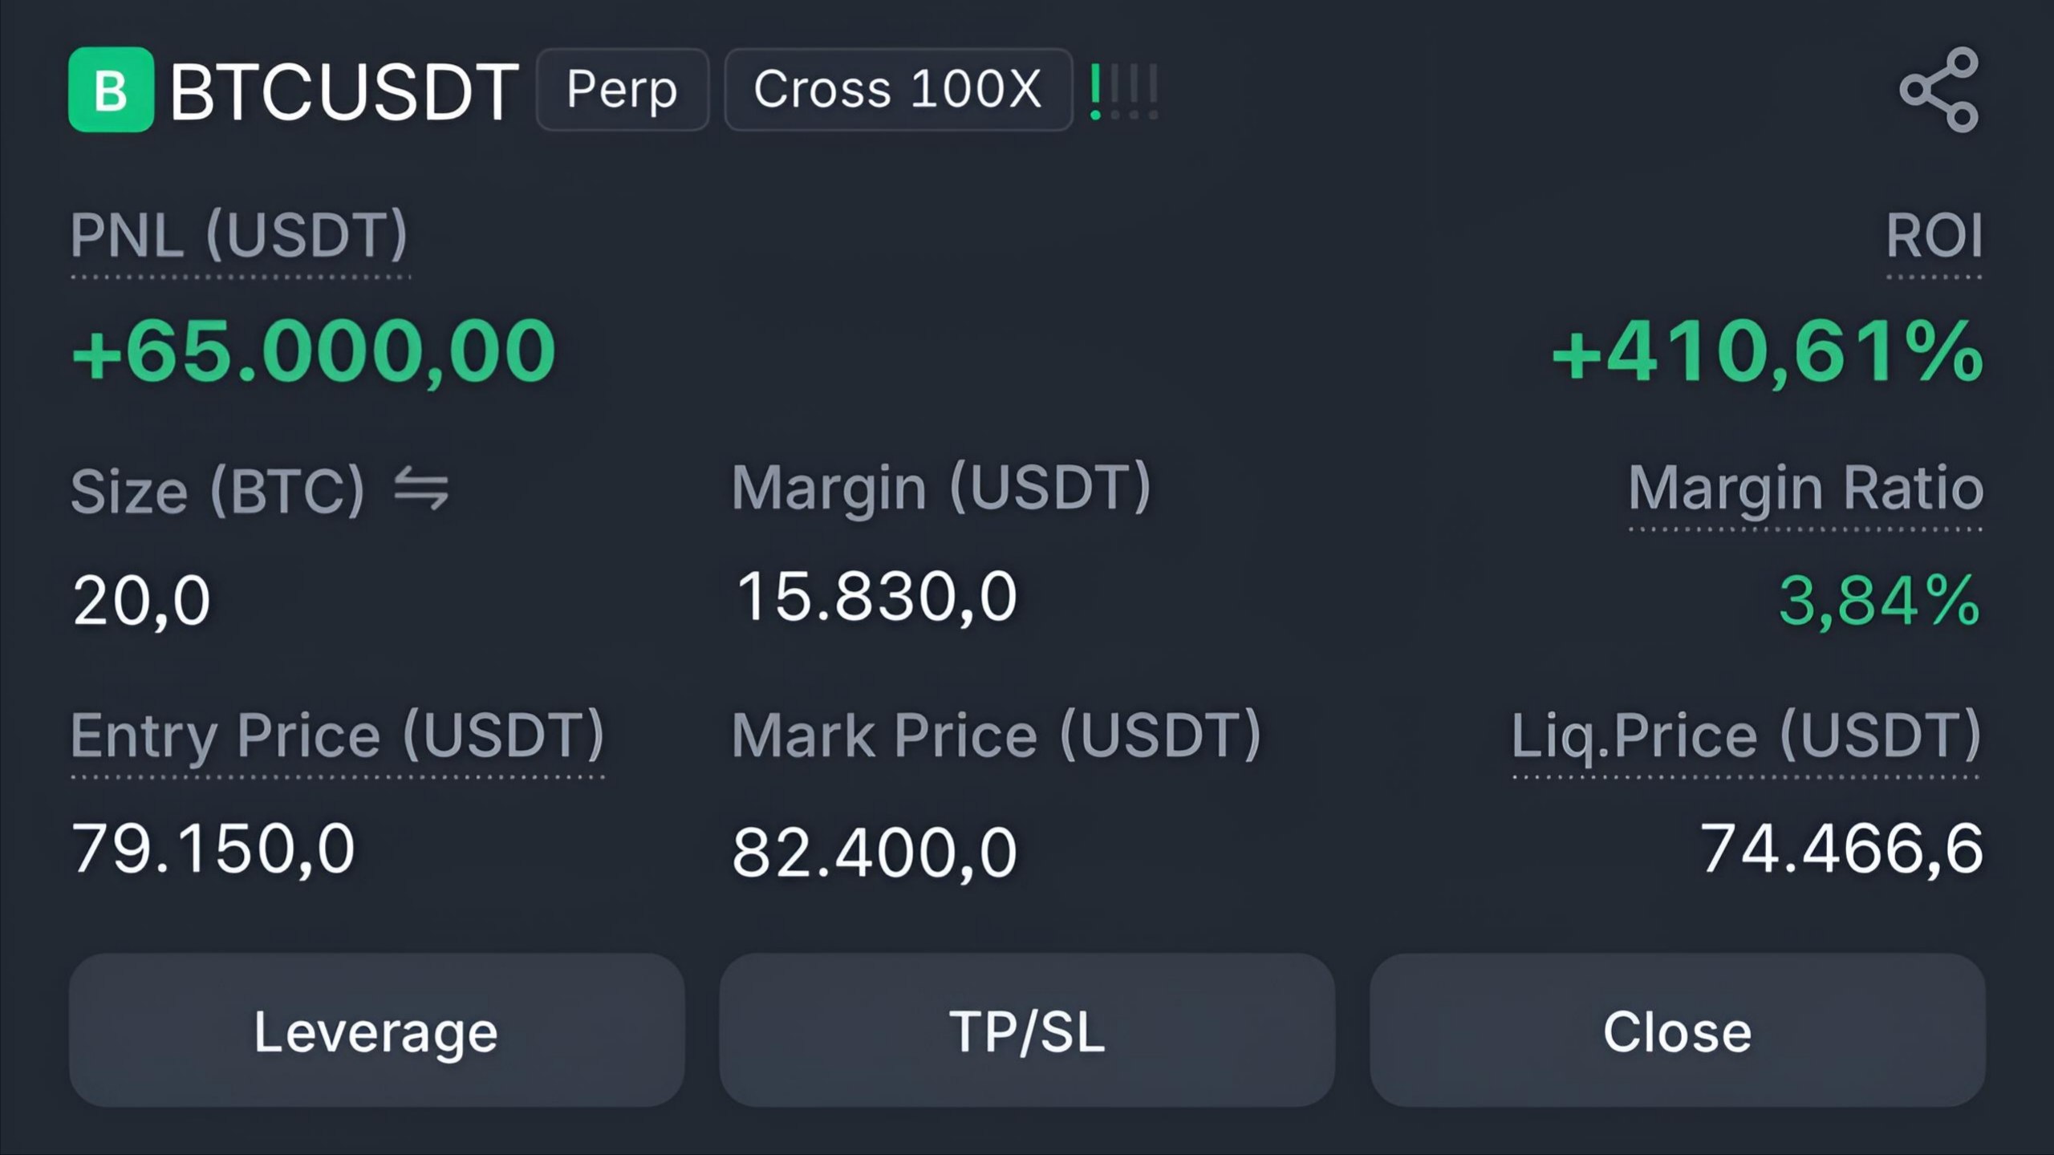Open TP/SL settings
Viewport: 2054px width, 1155px height.
(1027, 1031)
